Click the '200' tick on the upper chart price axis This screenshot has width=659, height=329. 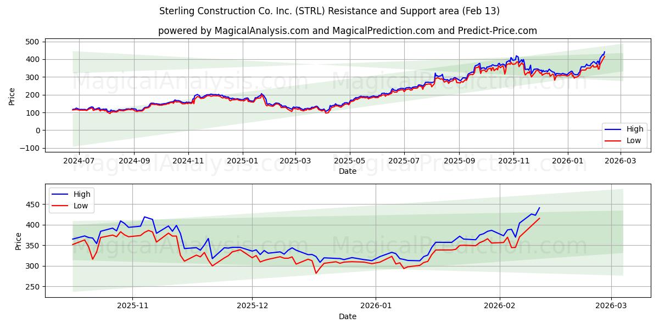coord(32,95)
